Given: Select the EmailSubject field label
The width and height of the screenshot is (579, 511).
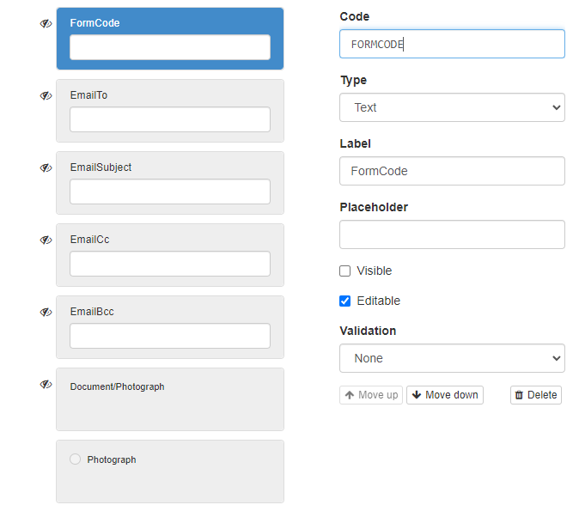Looking at the screenshot, I should (101, 167).
